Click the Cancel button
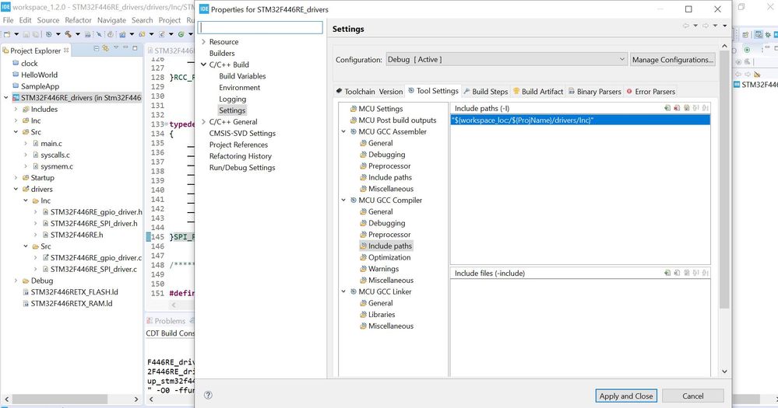Image resolution: width=778 pixels, height=408 pixels. click(692, 396)
